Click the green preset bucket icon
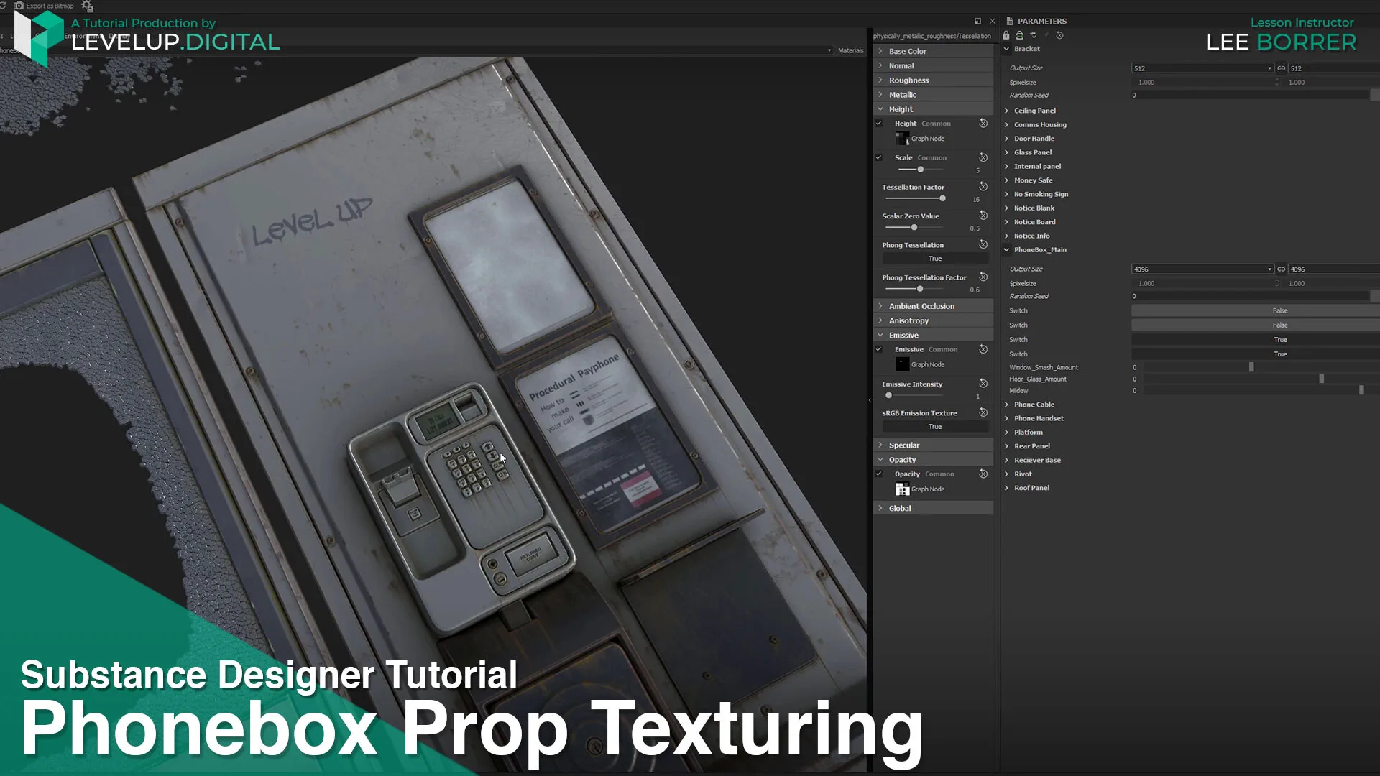This screenshot has width=1380, height=776. pos(1019,35)
